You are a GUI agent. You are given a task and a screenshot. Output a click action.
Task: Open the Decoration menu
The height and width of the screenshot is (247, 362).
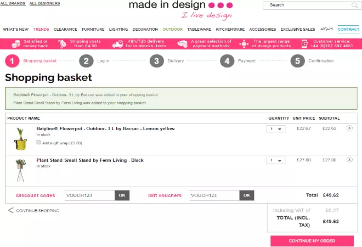click(x=145, y=29)
